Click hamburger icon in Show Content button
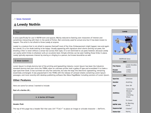The image size is (151, 113). tap(15, 61)
